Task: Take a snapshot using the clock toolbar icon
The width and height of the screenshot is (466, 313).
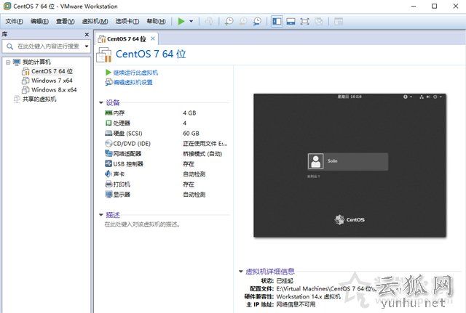Action: (x=229, y=21)
